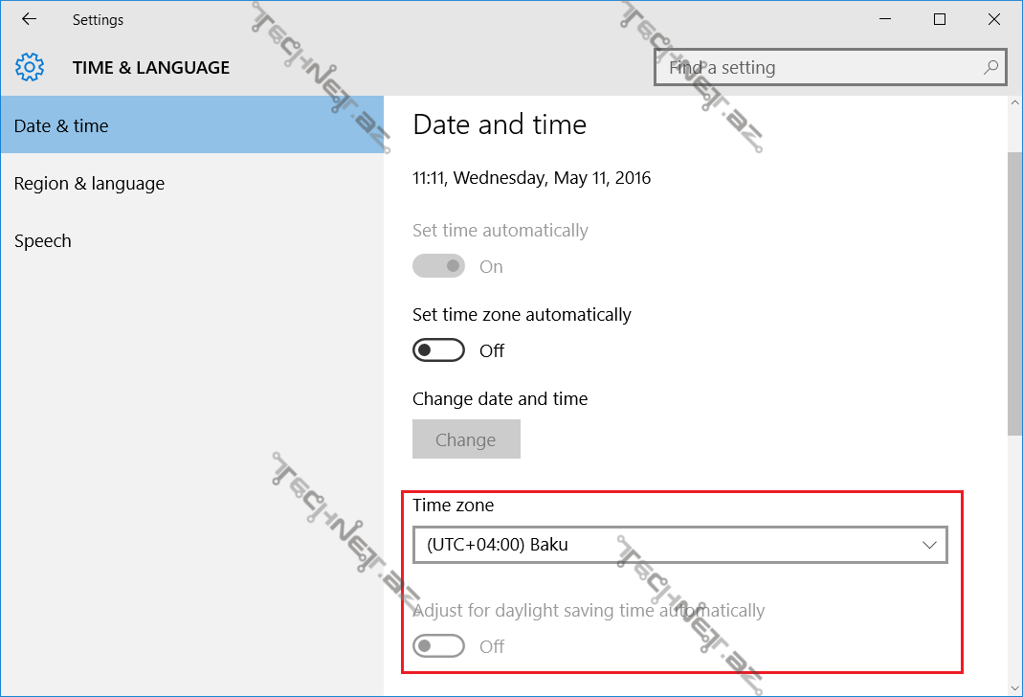The width and height of the screenshot is (1023, 697).
Task: Click the Find a setting search field
Action: 818,68
